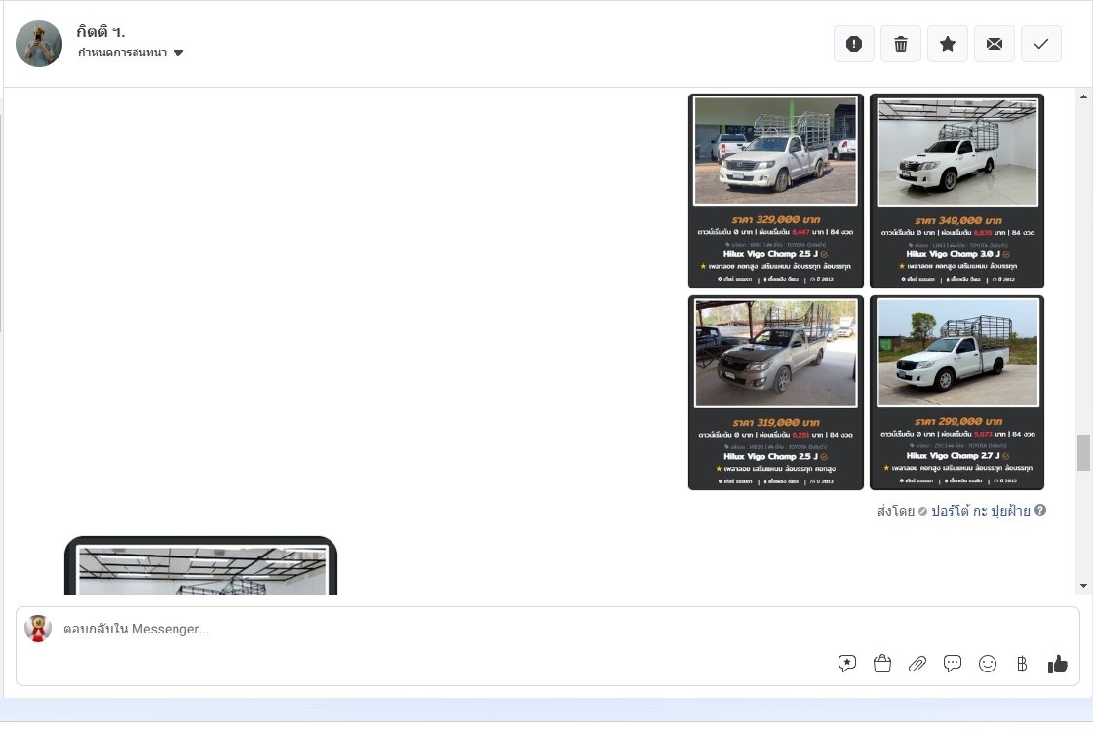The height and width of the screenshot is (729, 1093).
Task: Send a thumbs-up like
Action: [1058, 664]
